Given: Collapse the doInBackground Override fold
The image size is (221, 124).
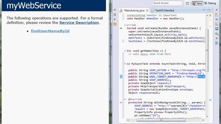Looking at the screenshot, I should (x=125, y=99).
